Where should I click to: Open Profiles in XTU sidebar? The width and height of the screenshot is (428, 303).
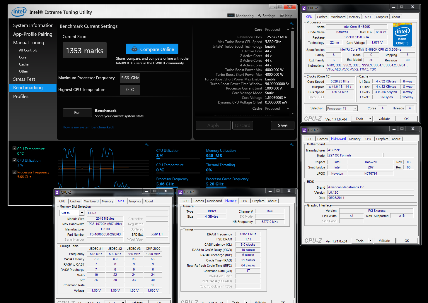pyautogui.click(x=21, y=96)
